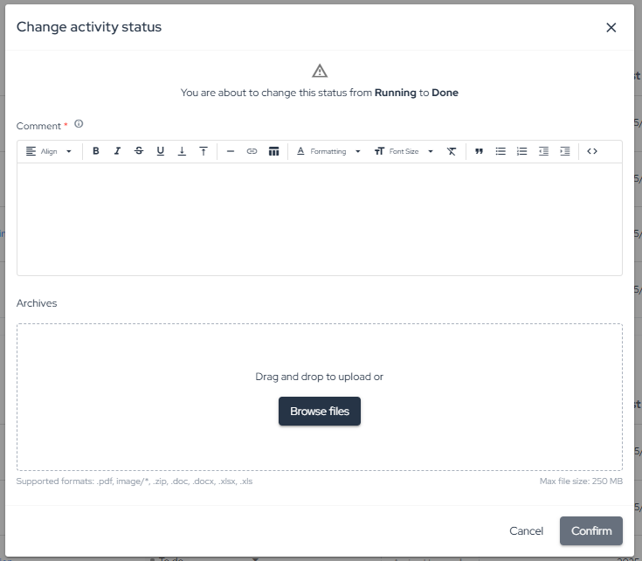Image resolution: width=642 pixels, height=561 pixels.
Task: Open the Font Size dropdown
Action: [x=404, y=151]
